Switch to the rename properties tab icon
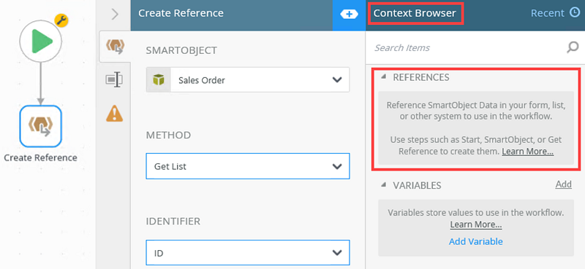 point(114,79)
